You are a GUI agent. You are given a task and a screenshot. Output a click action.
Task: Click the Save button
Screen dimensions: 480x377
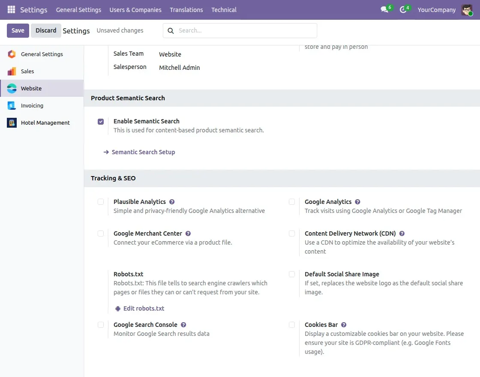(x=18, y=30)
